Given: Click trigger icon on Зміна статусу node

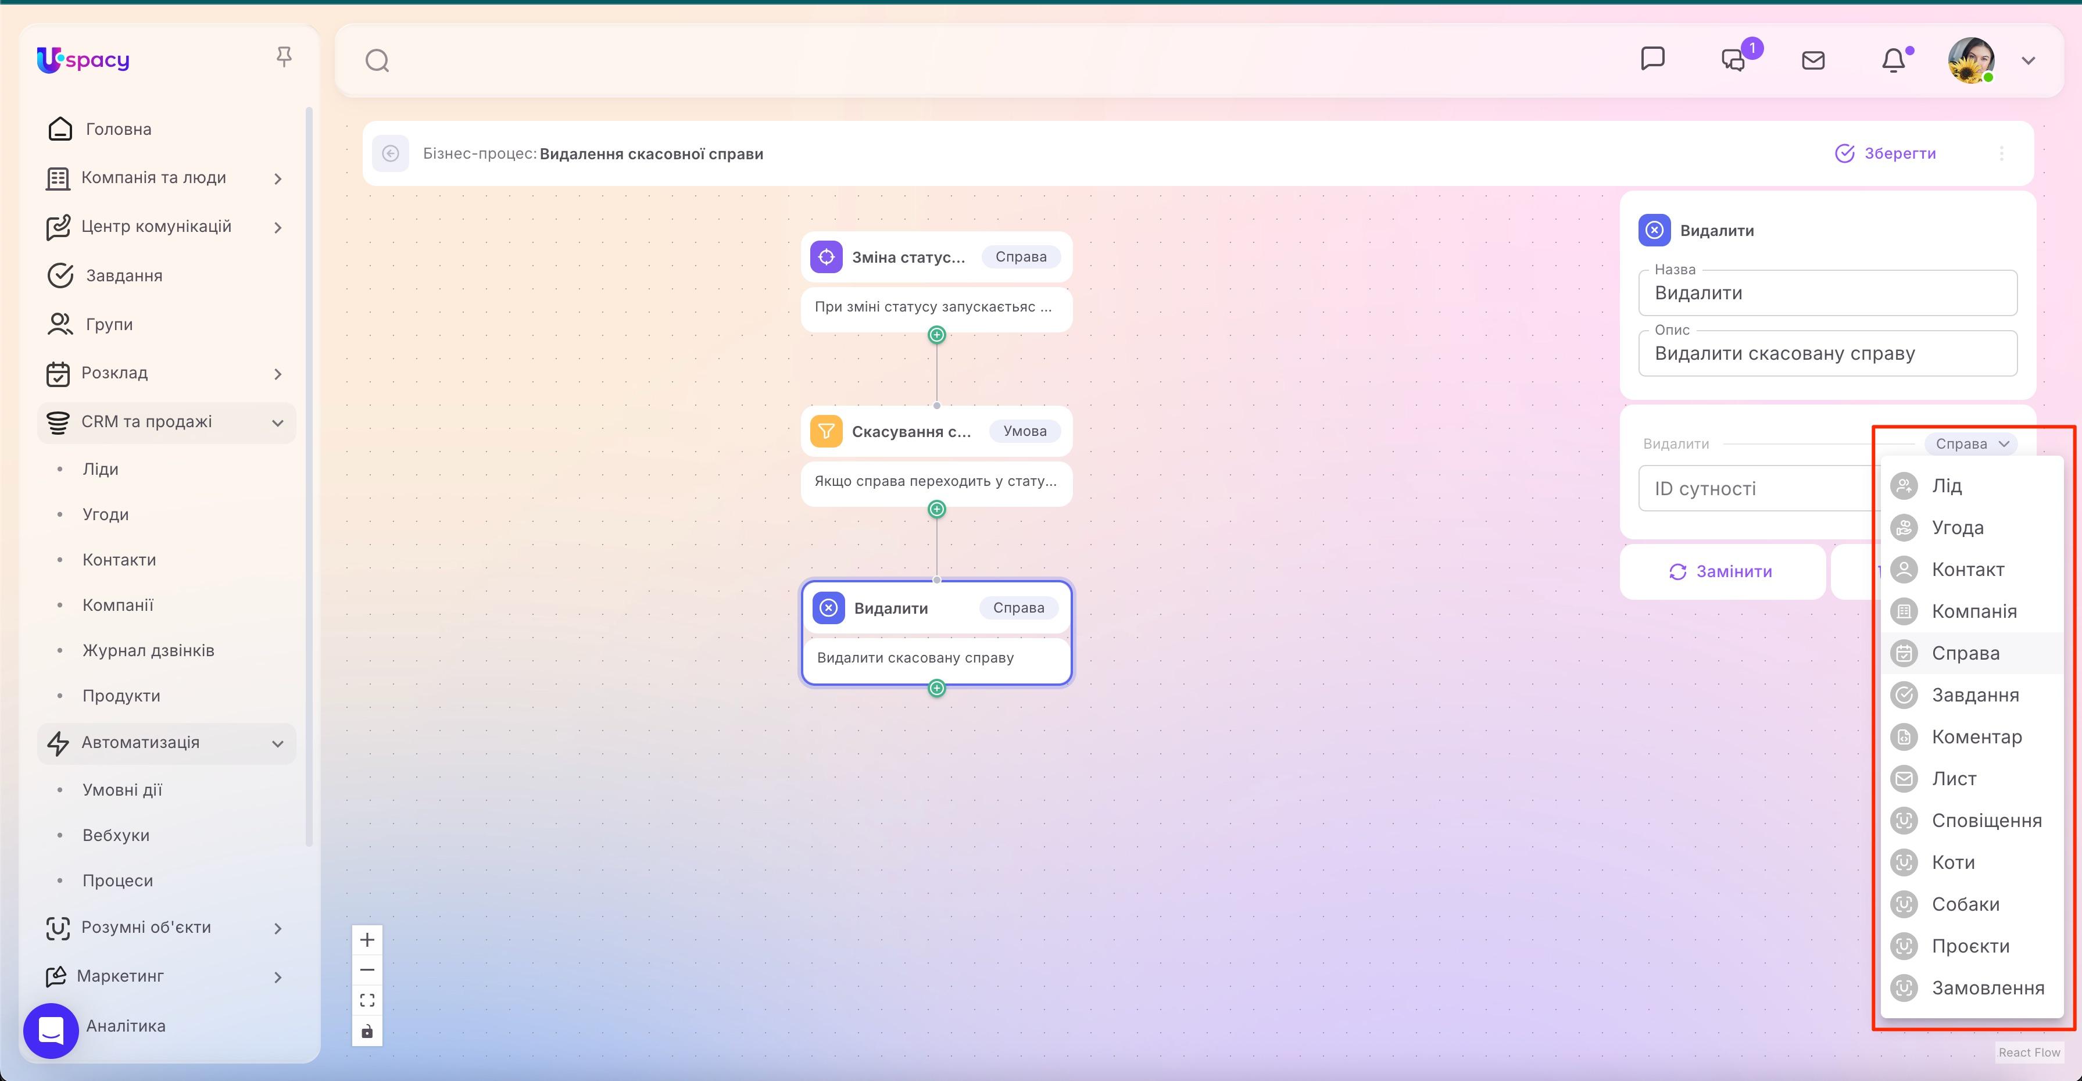Looking at the screenshot, I should pyautogui.click(x=826, y=256).
